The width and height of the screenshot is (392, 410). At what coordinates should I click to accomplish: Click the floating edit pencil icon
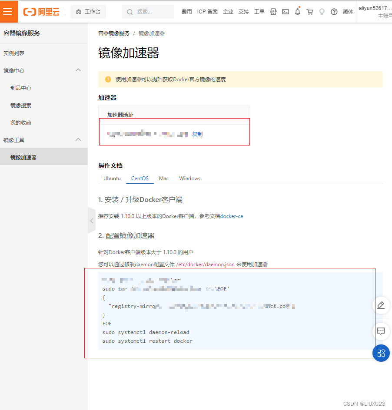pos(381,305)
